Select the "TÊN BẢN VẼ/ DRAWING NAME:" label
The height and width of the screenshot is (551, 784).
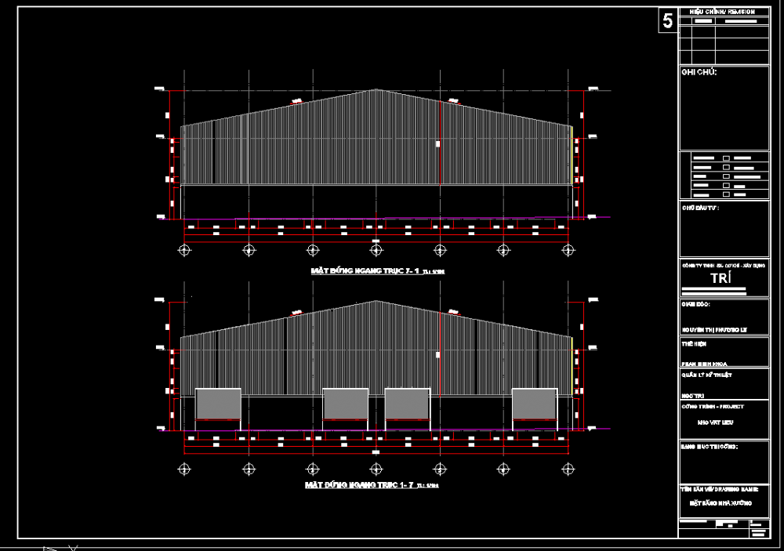[720, 489]
